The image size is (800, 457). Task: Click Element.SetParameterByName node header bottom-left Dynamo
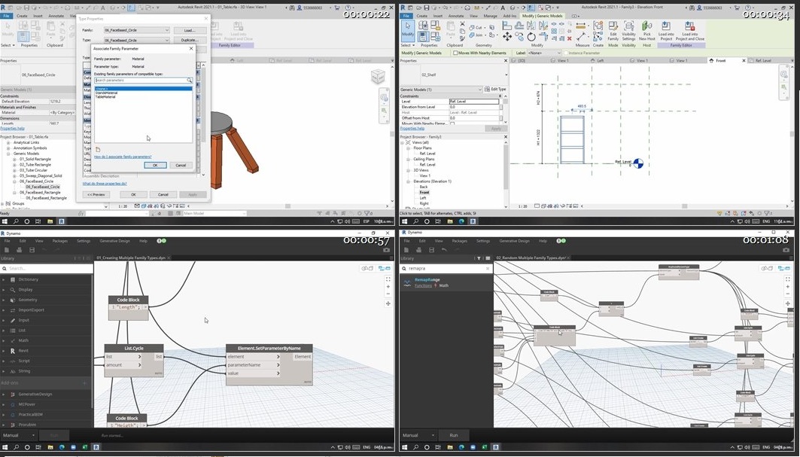(x=269, y=349)
